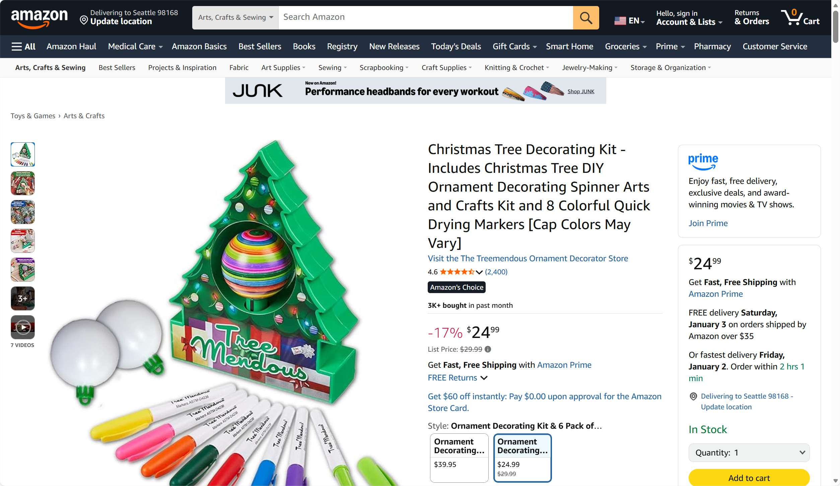Open the Quantity dropdown

(x=749, y=453)
